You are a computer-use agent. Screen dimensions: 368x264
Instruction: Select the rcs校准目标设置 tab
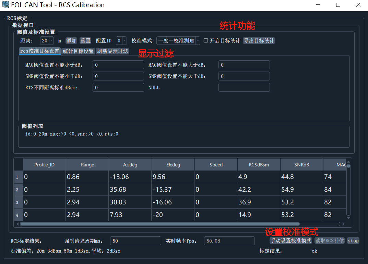click(39, 51)
